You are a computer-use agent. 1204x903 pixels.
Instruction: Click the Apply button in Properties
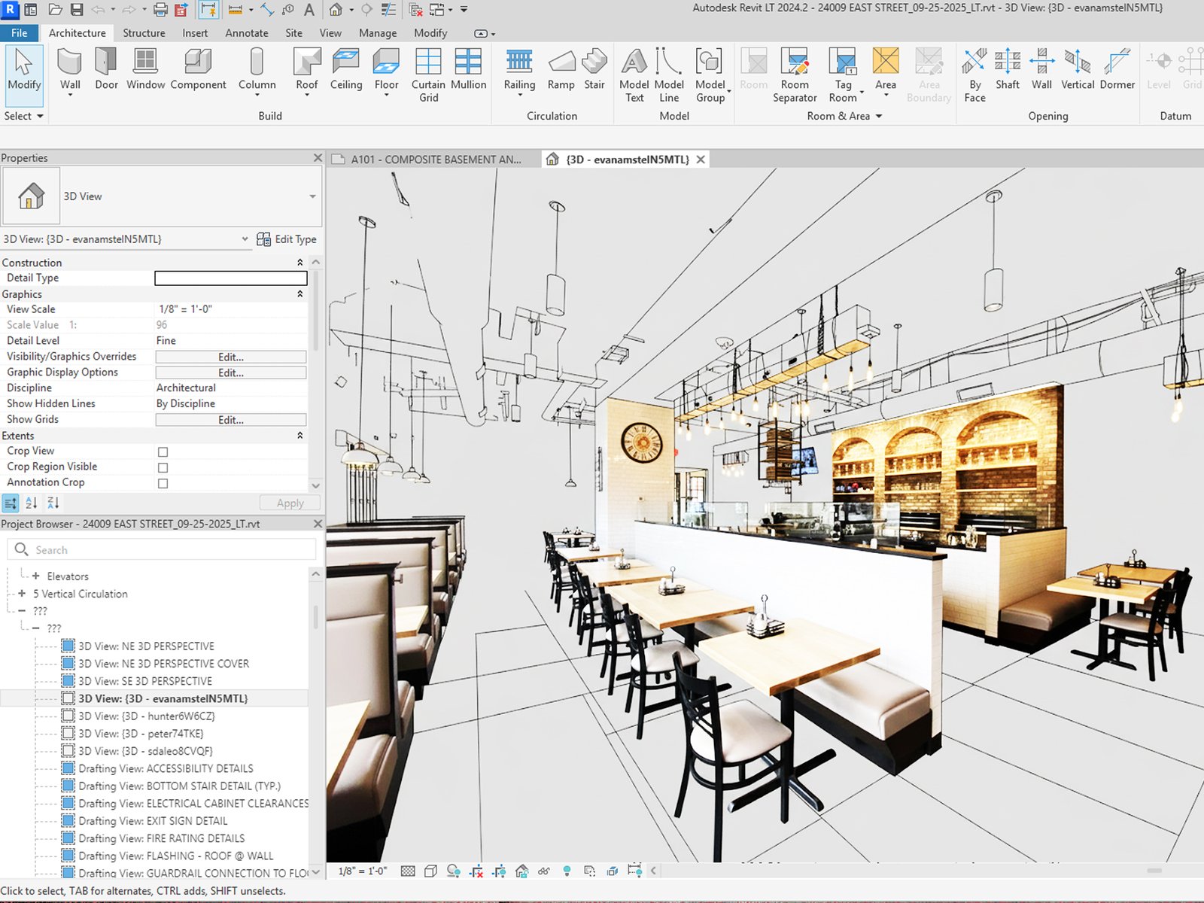(289, 502)
